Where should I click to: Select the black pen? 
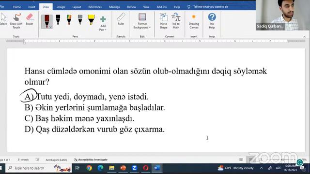click(x=58, y=20)
